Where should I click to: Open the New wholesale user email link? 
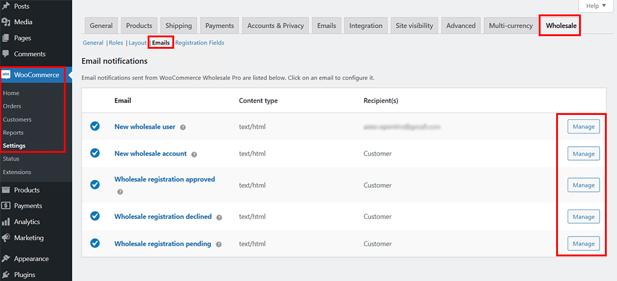(145, 126)
